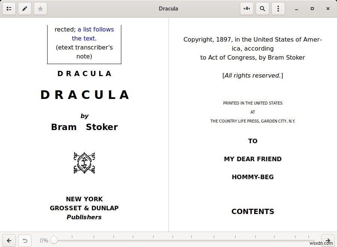Open the font and layout settings icon
The image size is (337, 247).
coord(246,9)
